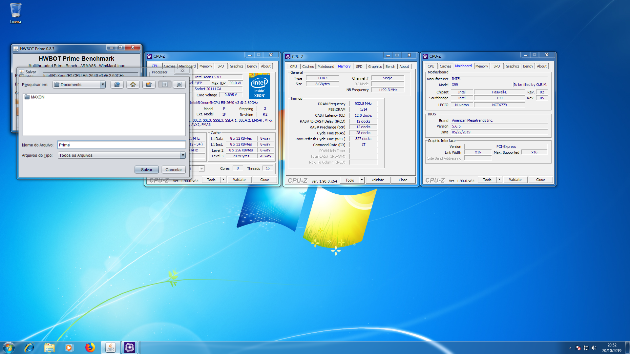The image size is (630, 354).
Task: Open volume control tray icon
Action: click(x=594, y=348)
